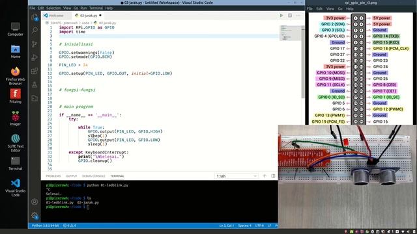Click 'GPIO.cleanup()' line in editor
The width and height of the screenshot is (417, 234).
95,161
